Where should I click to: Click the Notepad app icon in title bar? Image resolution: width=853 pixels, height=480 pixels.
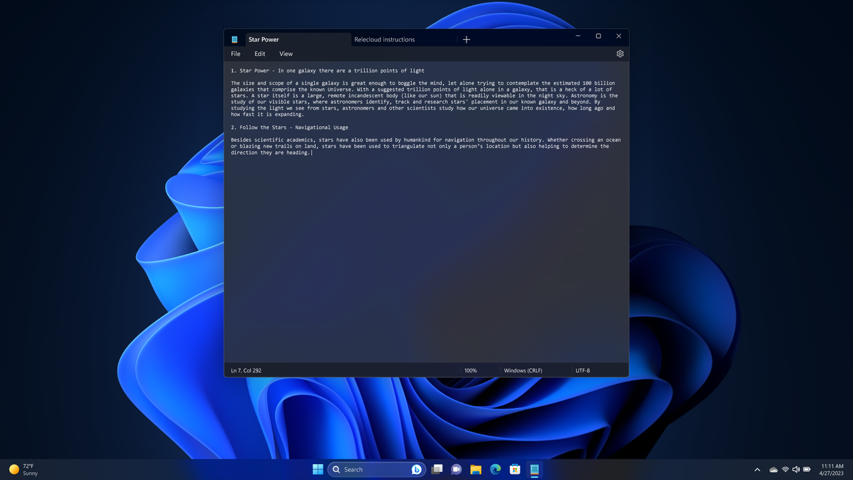click(235, 39)
